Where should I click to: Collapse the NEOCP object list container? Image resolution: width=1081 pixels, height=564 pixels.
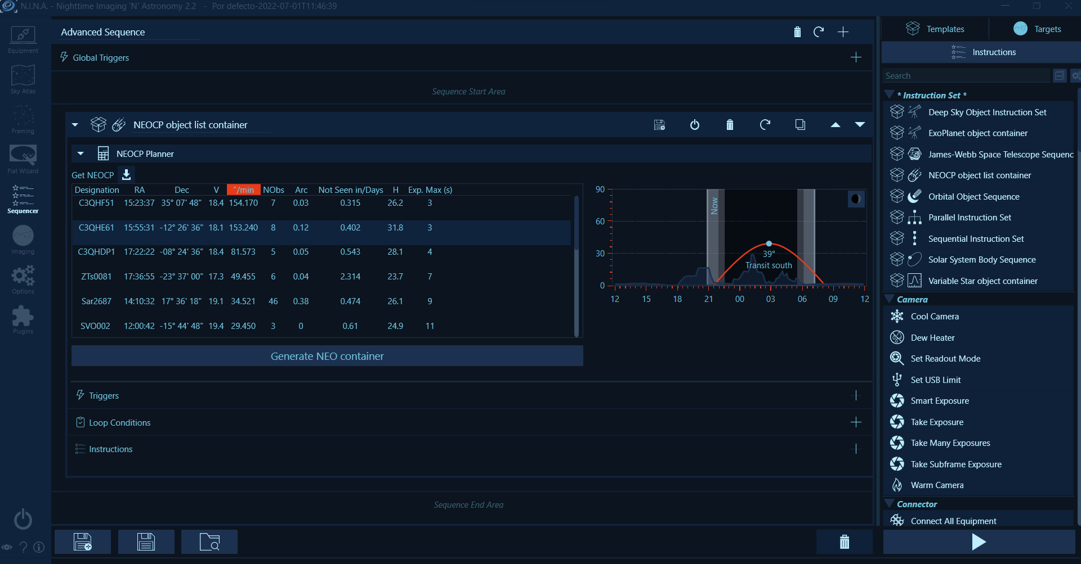point(75,125)
